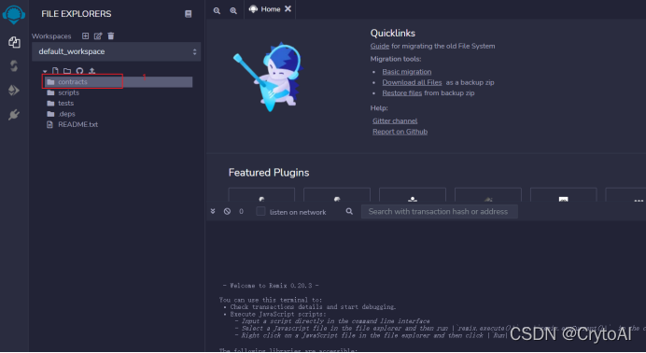Focus the transaction hash search field

pyautogui.click(x=439, y=212)
